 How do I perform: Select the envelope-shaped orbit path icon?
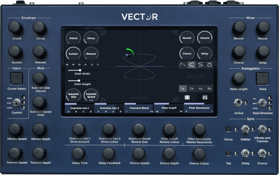point(183,65)
